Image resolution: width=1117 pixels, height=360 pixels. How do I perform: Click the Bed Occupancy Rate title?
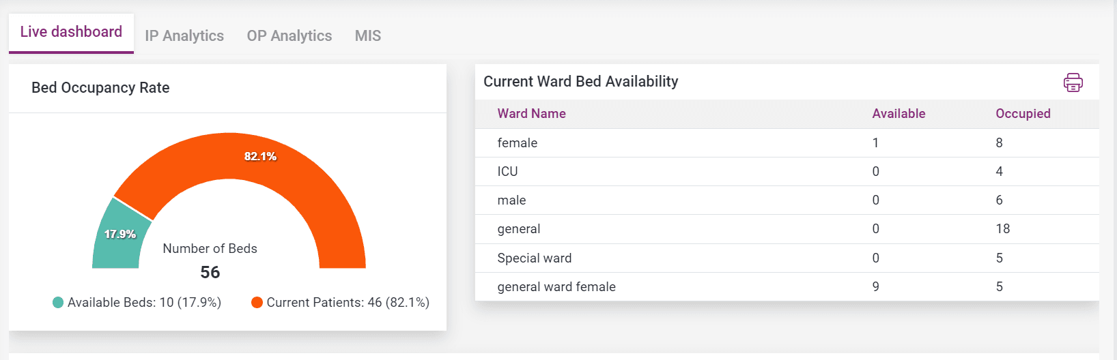(100, 88)
